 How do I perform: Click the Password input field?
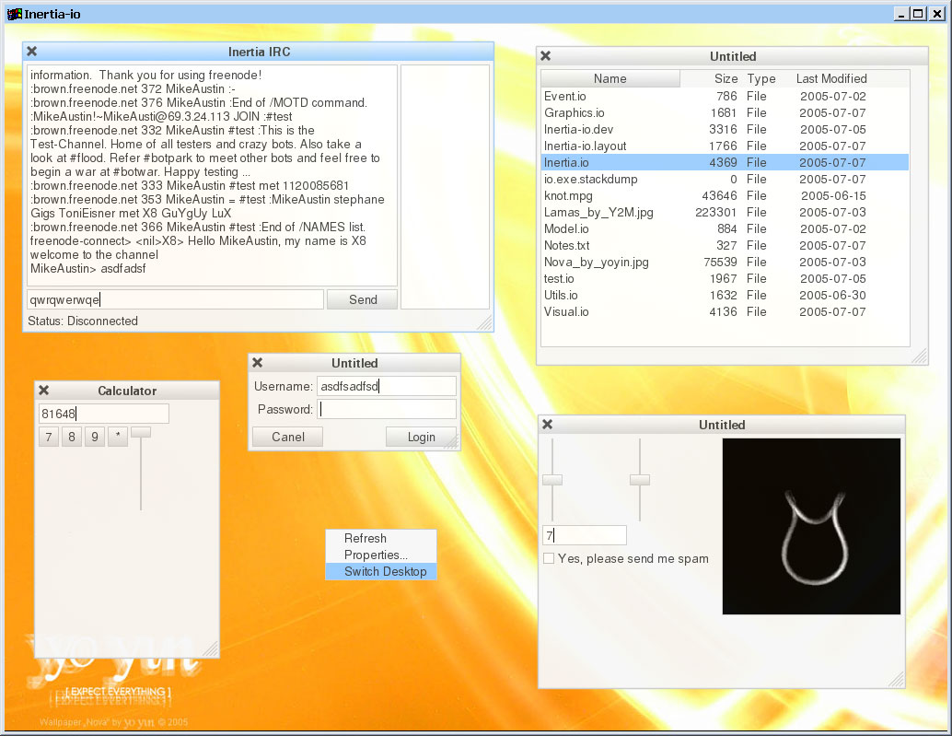coord(387,409)
